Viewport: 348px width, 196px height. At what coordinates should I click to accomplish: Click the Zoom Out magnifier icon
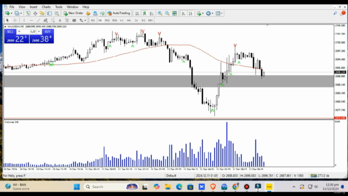[x=167, y=13]
